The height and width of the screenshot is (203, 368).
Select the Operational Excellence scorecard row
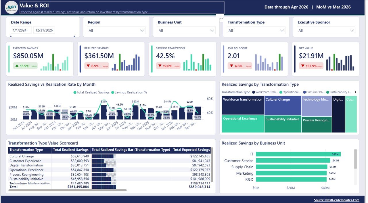109,170
